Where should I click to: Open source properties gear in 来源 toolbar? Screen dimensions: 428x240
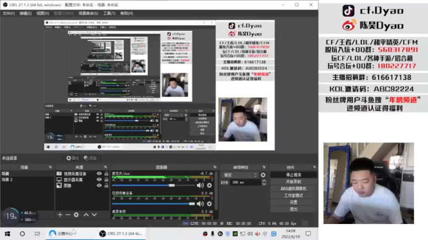76,215
